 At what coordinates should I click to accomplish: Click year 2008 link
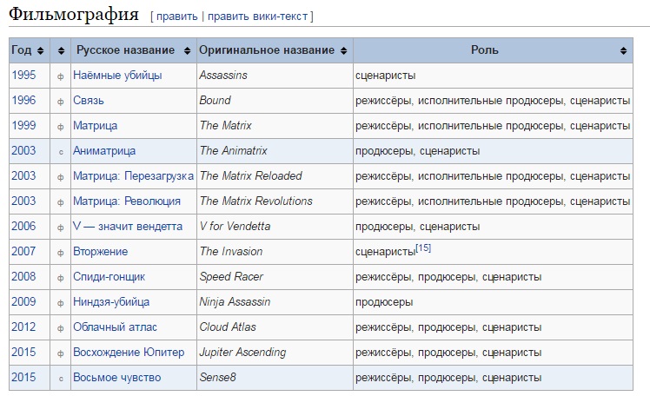23,277
